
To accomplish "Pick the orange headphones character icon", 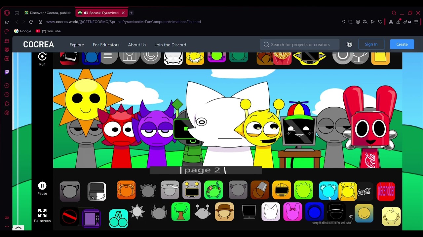I will 126,190.
